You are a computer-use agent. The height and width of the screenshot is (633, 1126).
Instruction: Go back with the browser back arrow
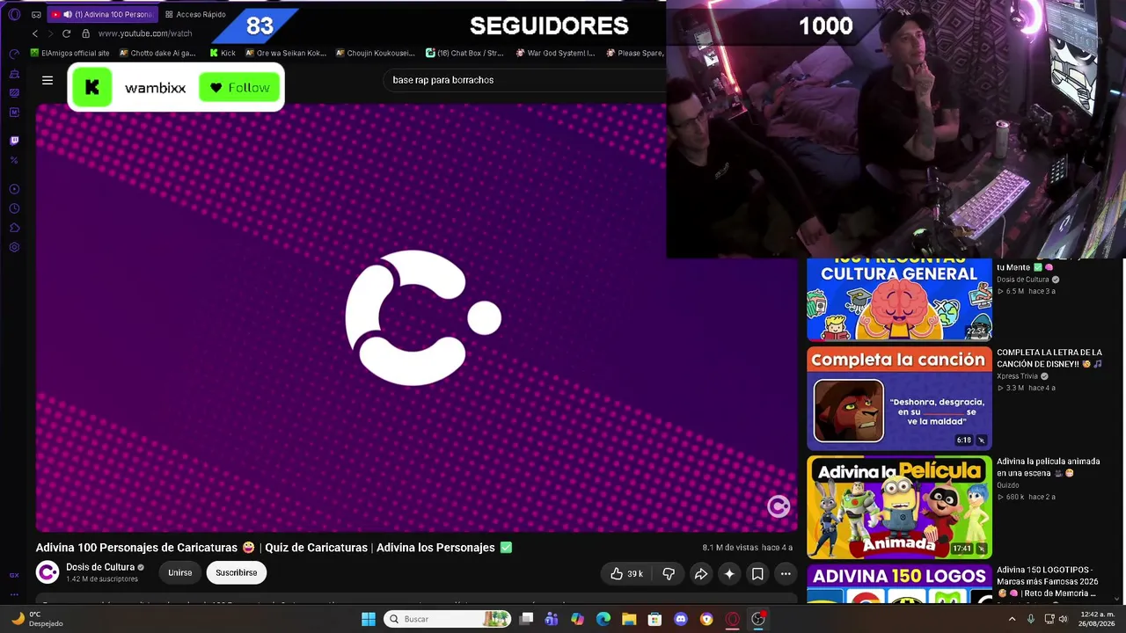coord(35,33)
